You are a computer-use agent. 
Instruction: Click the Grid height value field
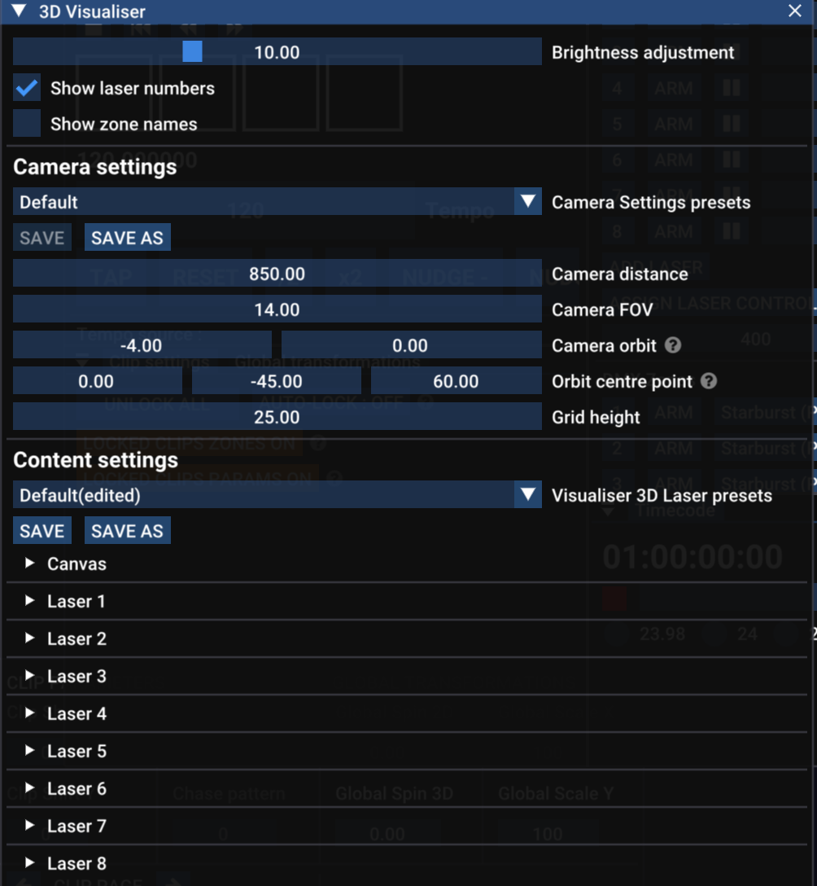[x=277, y=417]
